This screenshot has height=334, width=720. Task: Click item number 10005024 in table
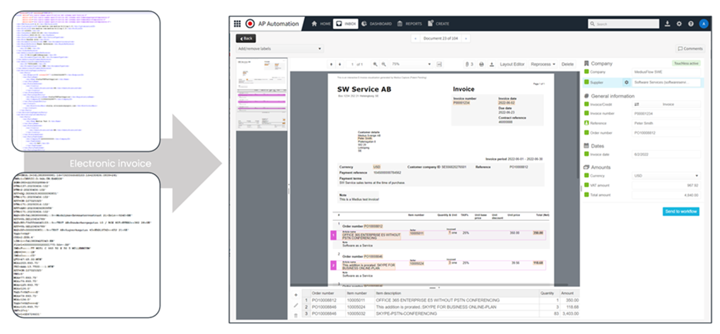click(360, 307)
